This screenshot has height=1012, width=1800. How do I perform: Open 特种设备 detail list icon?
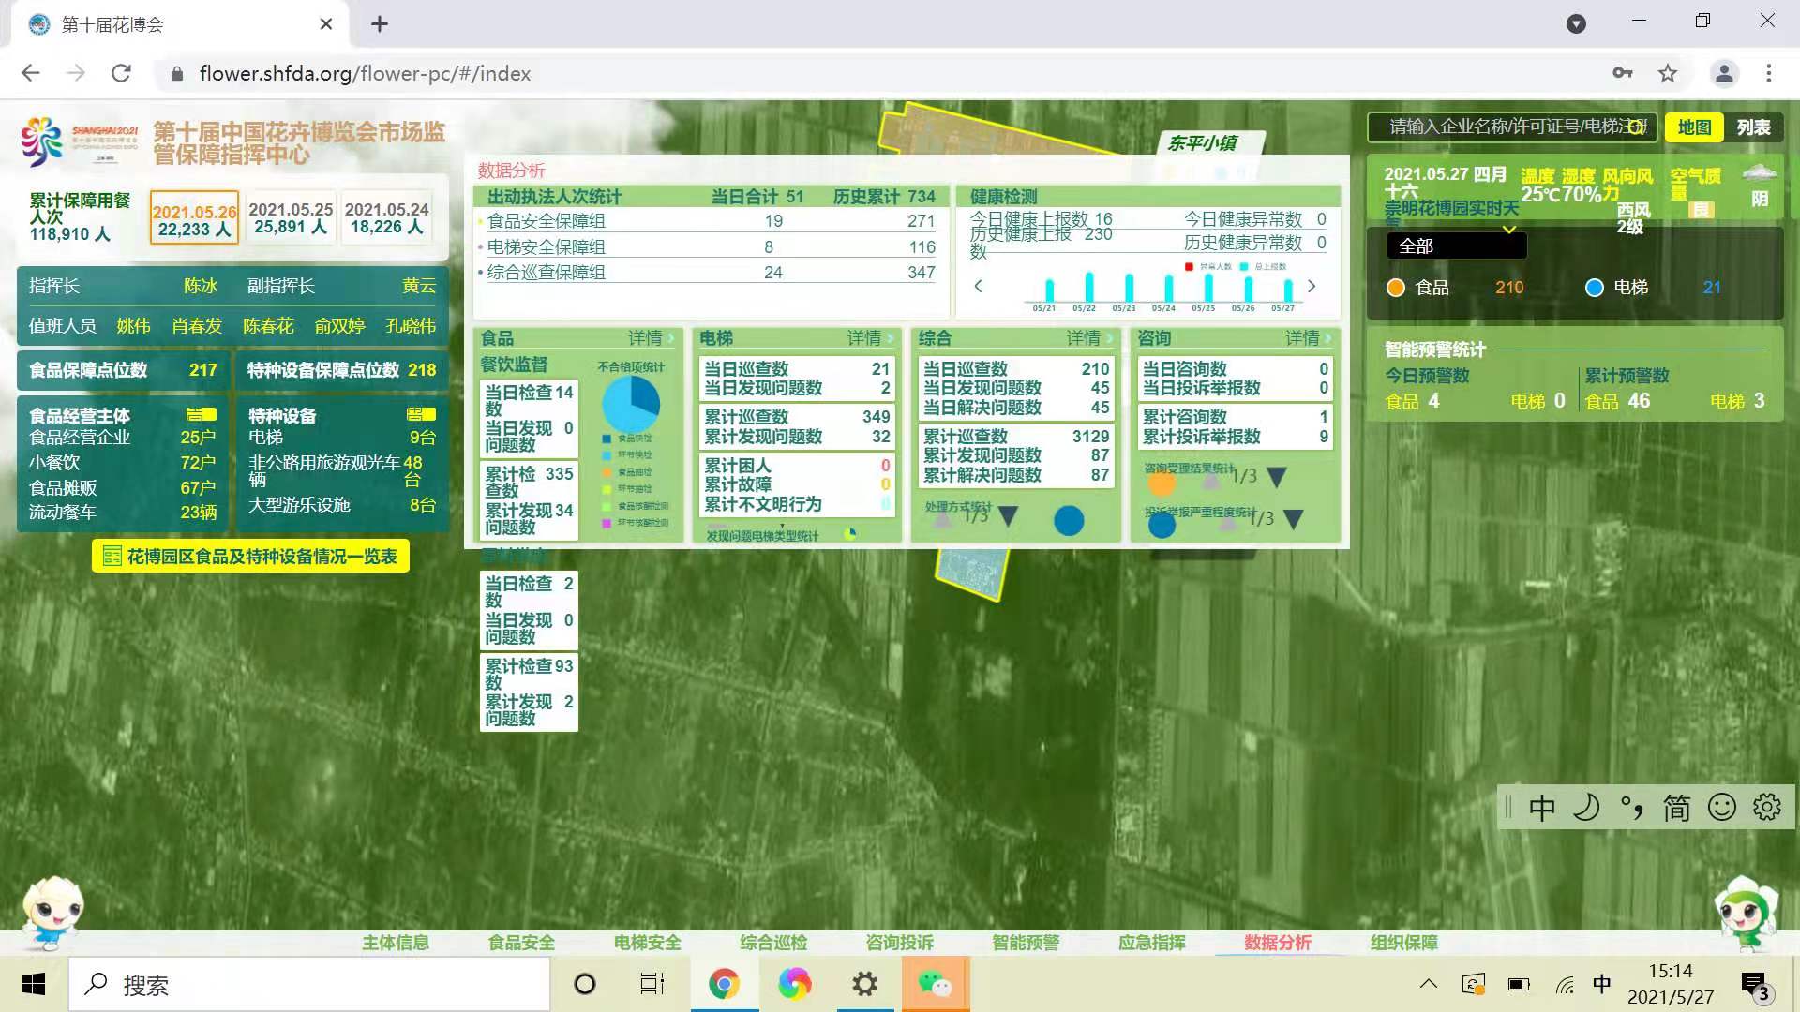pos(421,414)
